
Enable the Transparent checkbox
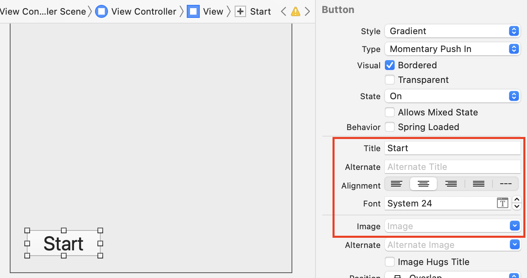[390, 80]
